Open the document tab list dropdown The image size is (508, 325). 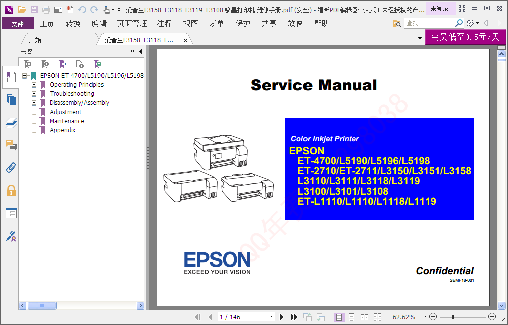420,38
